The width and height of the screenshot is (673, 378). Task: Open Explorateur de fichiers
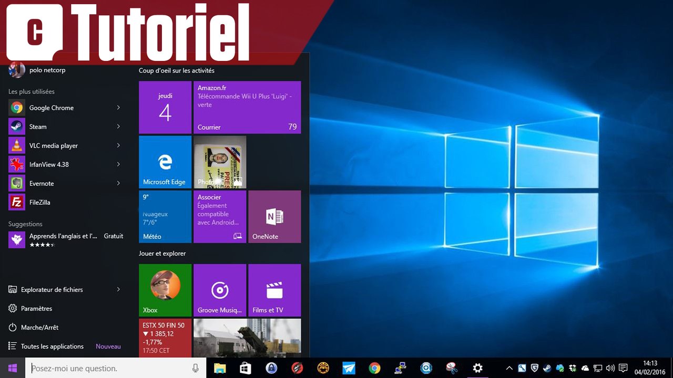point(65,289)
